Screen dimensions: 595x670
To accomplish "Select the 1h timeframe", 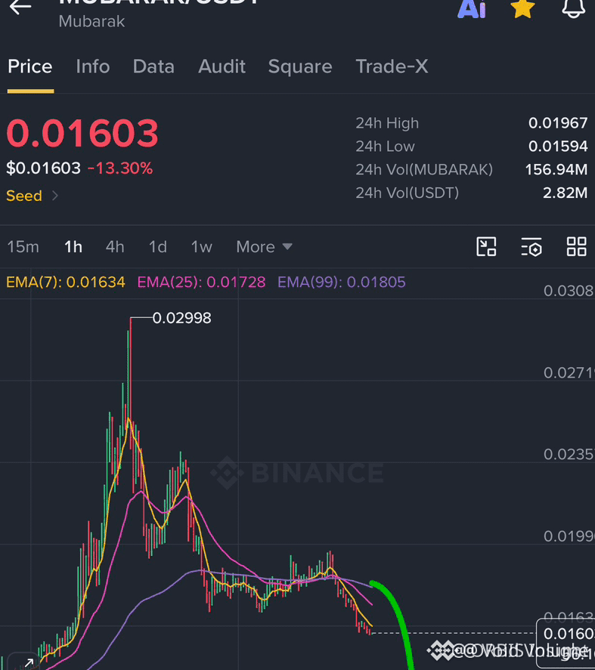I will click(x=73, y=247).
